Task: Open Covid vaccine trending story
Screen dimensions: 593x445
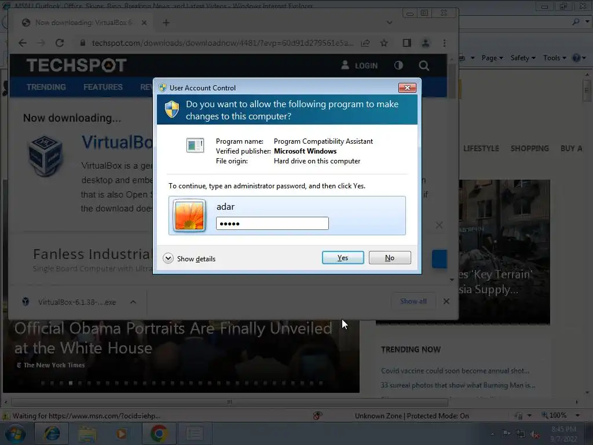Action: [455, 371]
